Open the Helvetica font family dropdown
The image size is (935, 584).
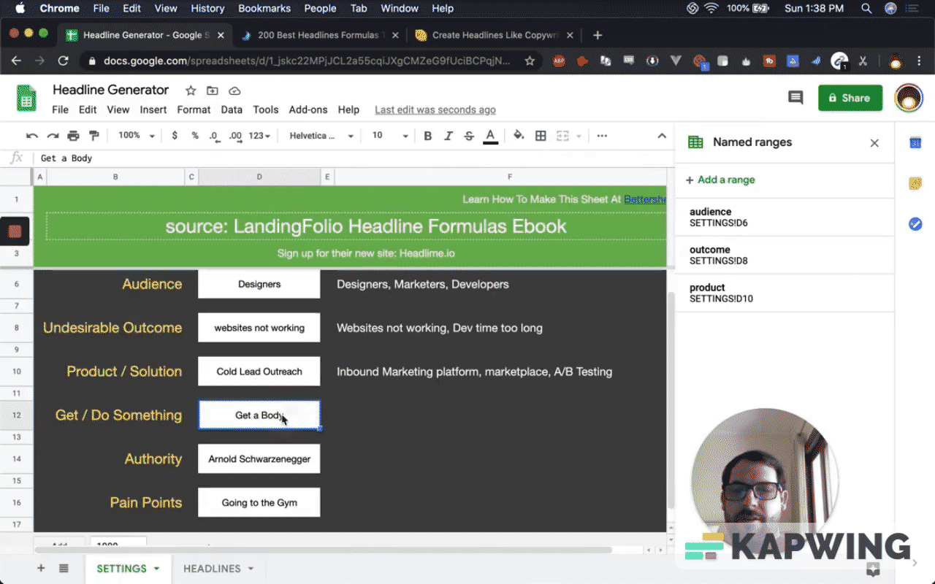(321, 136)
